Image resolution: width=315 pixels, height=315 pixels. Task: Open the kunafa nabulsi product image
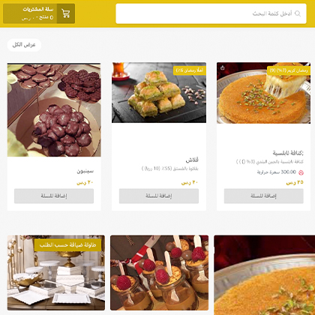pos(263,93)
